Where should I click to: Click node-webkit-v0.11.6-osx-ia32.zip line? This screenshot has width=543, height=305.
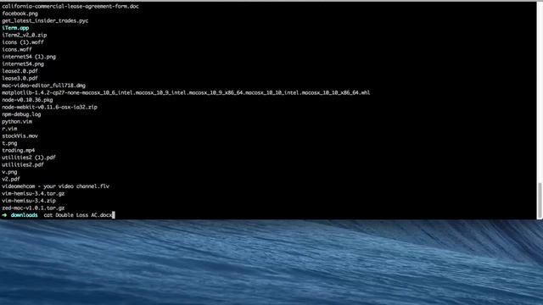[49, 108]
